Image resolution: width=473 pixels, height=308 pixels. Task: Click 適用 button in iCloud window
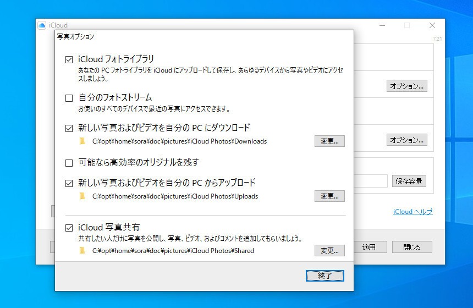[x=370, y=247]
